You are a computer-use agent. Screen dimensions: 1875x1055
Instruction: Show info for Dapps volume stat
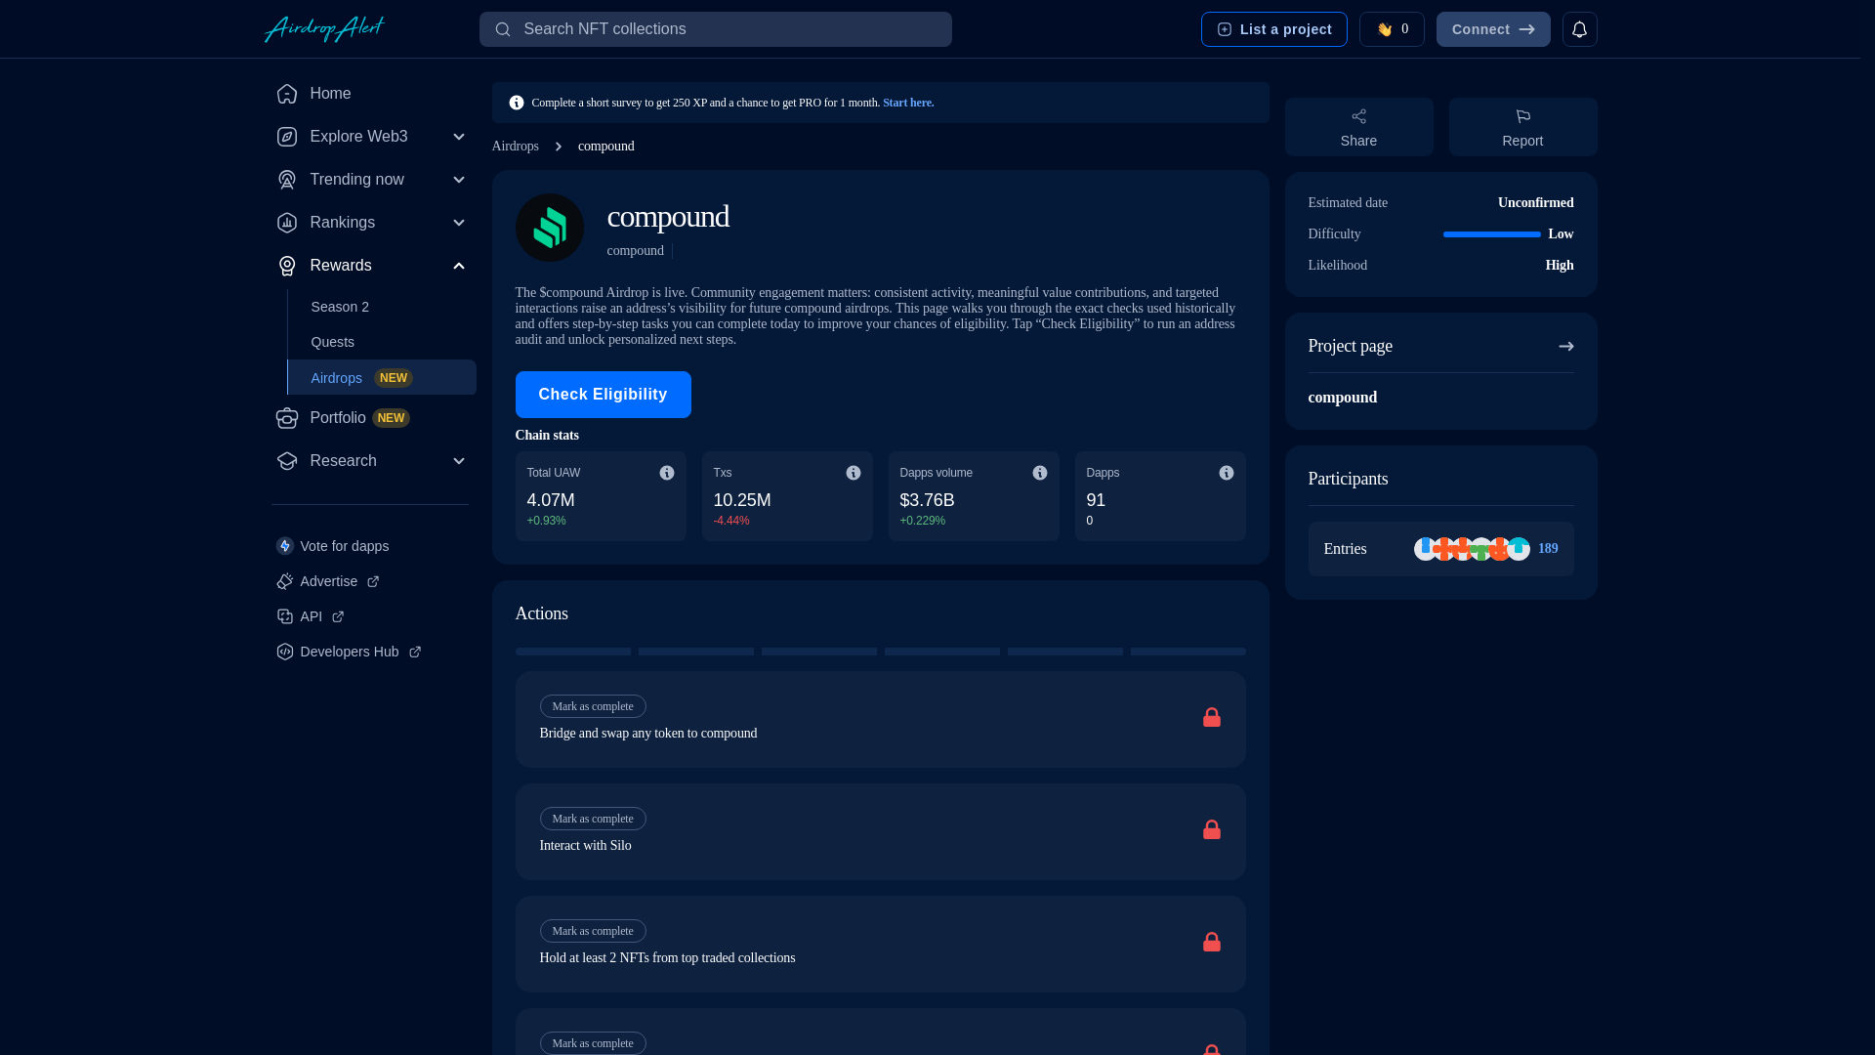coord(1040,473)
